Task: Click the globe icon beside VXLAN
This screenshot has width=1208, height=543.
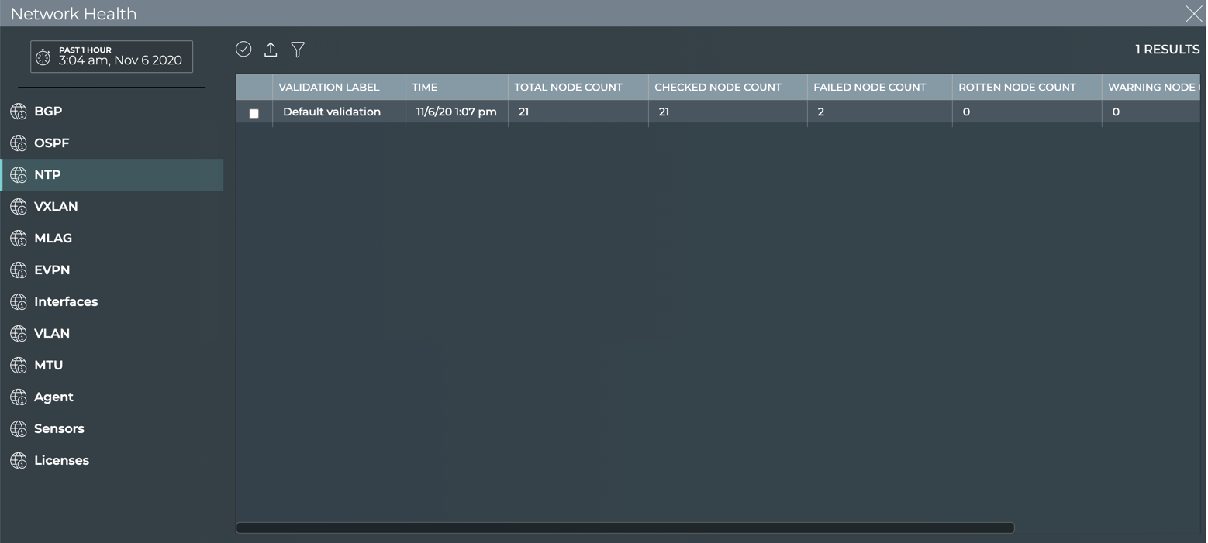Action: tap(19, 207)
